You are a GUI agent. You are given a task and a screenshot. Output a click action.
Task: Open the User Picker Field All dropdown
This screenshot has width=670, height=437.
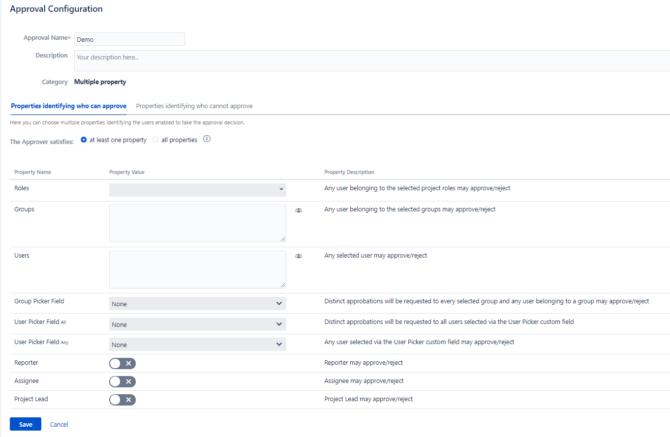(x=197, y=324)
